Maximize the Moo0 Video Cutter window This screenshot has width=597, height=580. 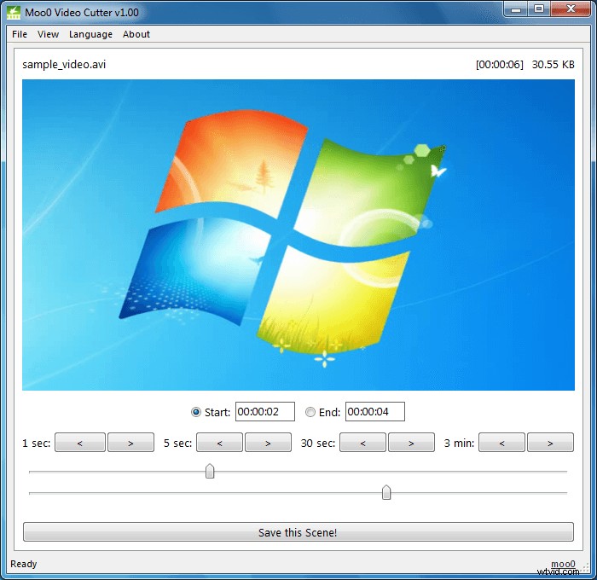[x=539, y=9]
